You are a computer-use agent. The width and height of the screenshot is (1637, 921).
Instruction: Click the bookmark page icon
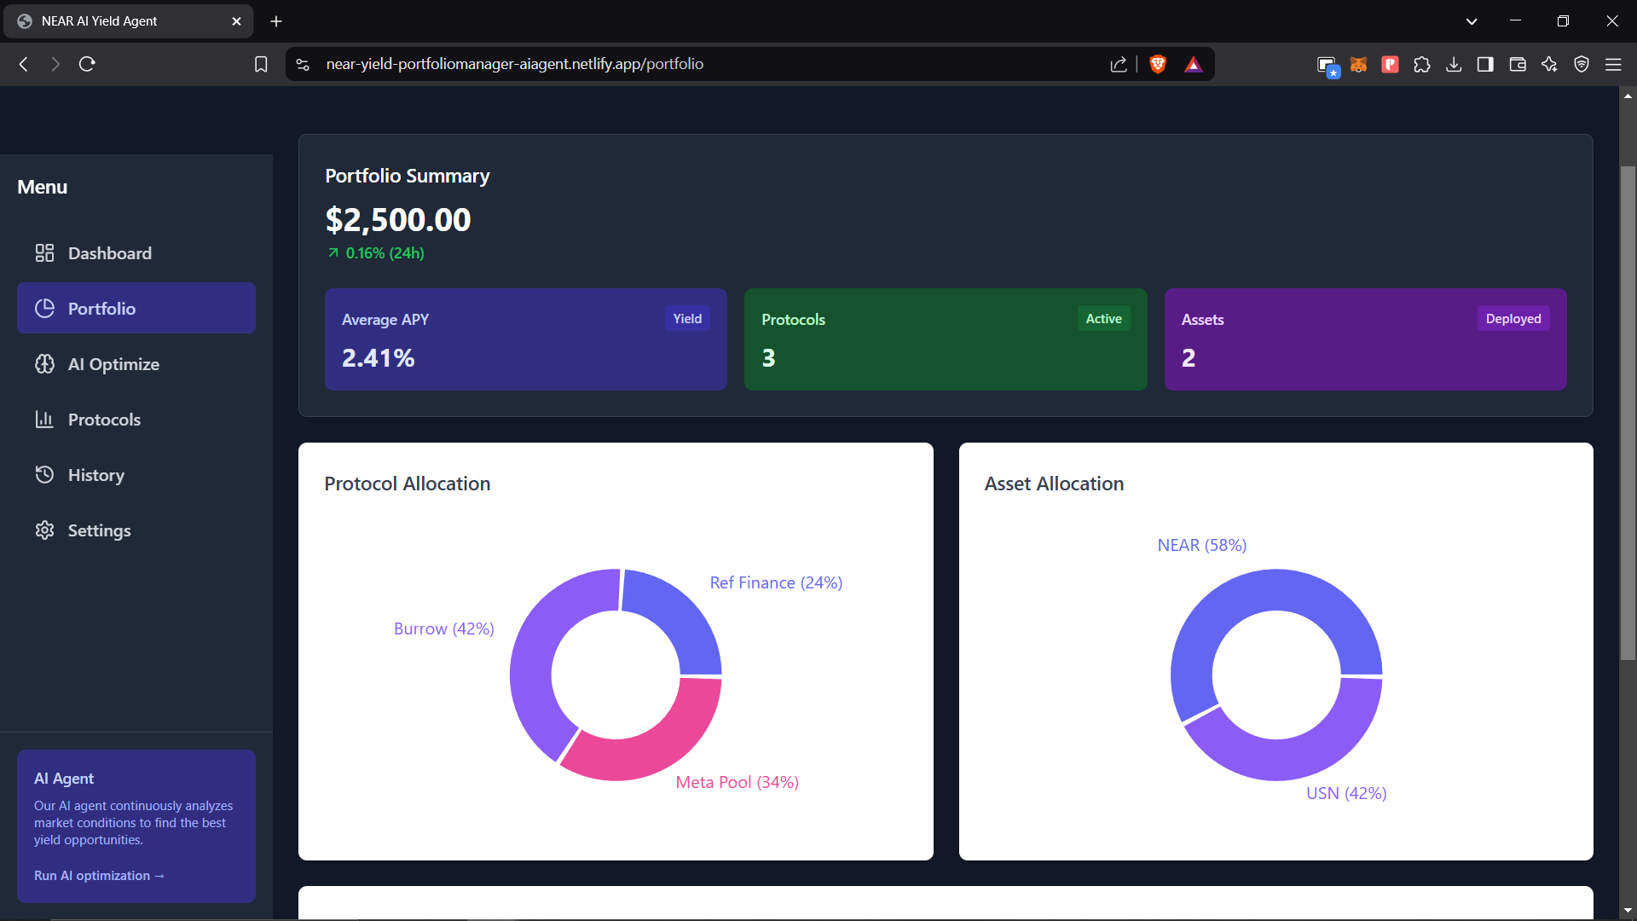[261, 64]
